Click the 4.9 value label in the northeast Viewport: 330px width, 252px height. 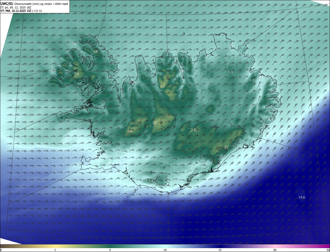[x=251, y=80]
